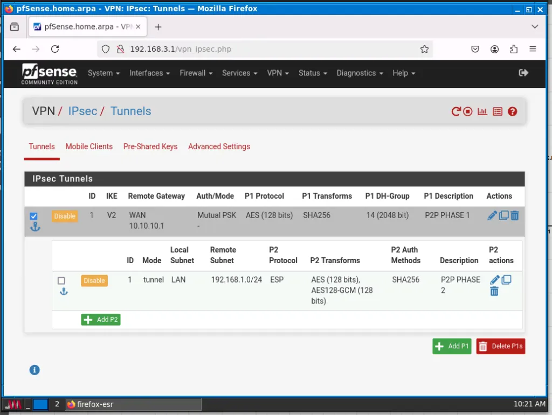The width and height of the screenshot is (552, 415).
Task: Expand the Status menu
Action: pyautogui.click(x=313, y=73)
